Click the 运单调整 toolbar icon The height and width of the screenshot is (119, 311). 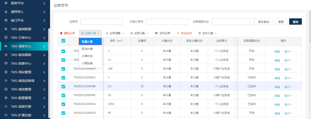coord(107,33)
